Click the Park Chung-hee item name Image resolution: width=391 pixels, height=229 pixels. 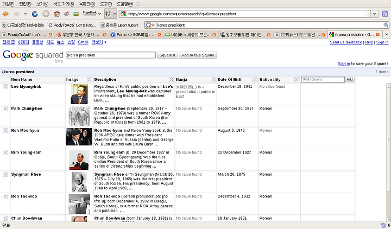pos(27,109)
